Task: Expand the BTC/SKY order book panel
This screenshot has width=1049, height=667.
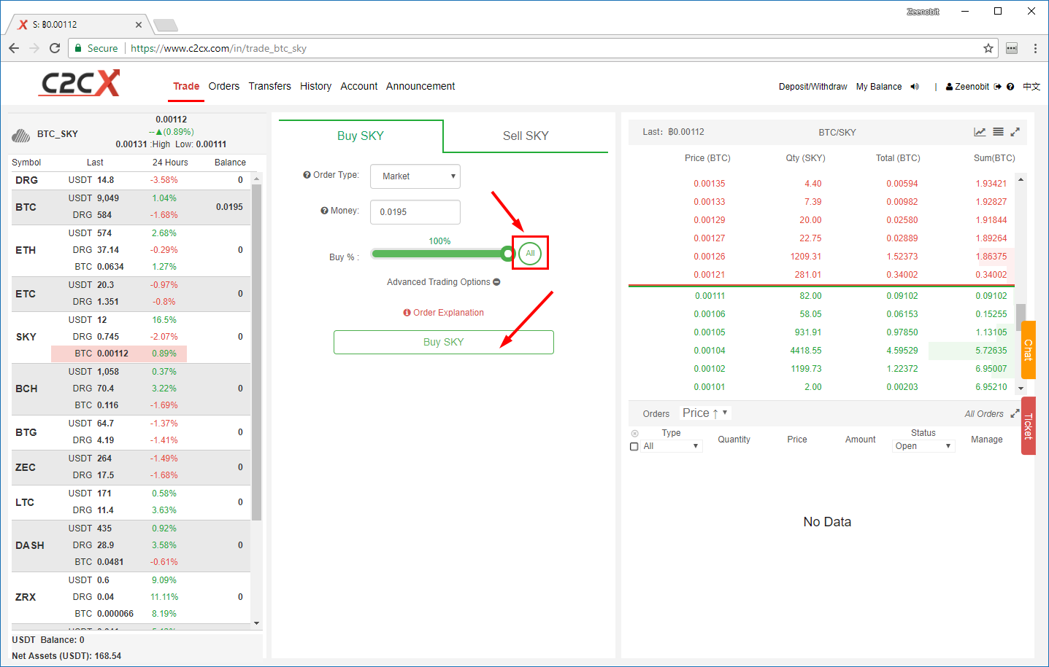Action: pyautogui.click(x=1015, y=132)
